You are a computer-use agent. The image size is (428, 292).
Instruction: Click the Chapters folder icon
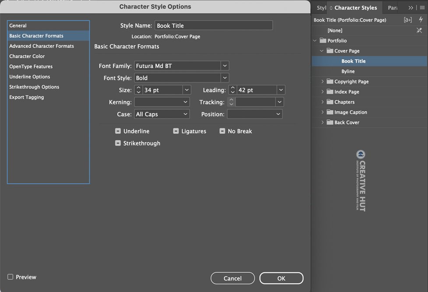(x=330, y=102)
